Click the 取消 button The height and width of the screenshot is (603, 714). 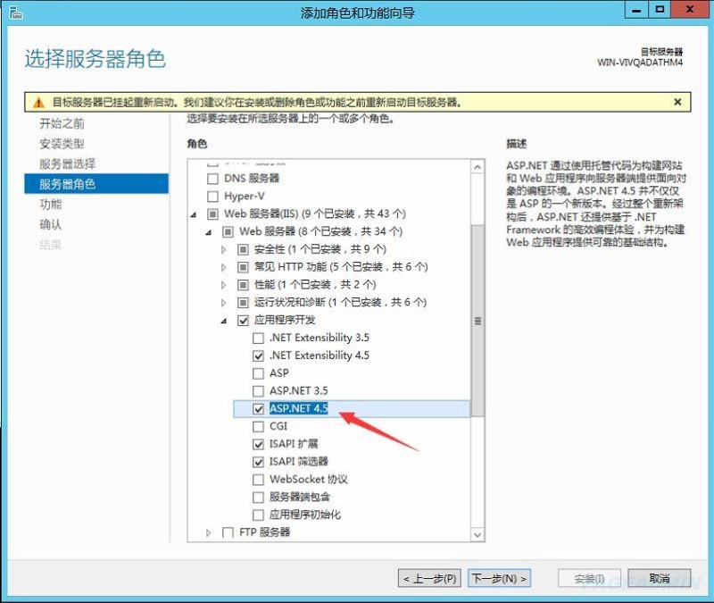point(660,579)
